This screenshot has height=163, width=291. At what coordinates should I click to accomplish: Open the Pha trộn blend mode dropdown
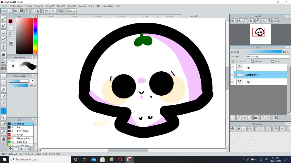click(x=268, y=56)
